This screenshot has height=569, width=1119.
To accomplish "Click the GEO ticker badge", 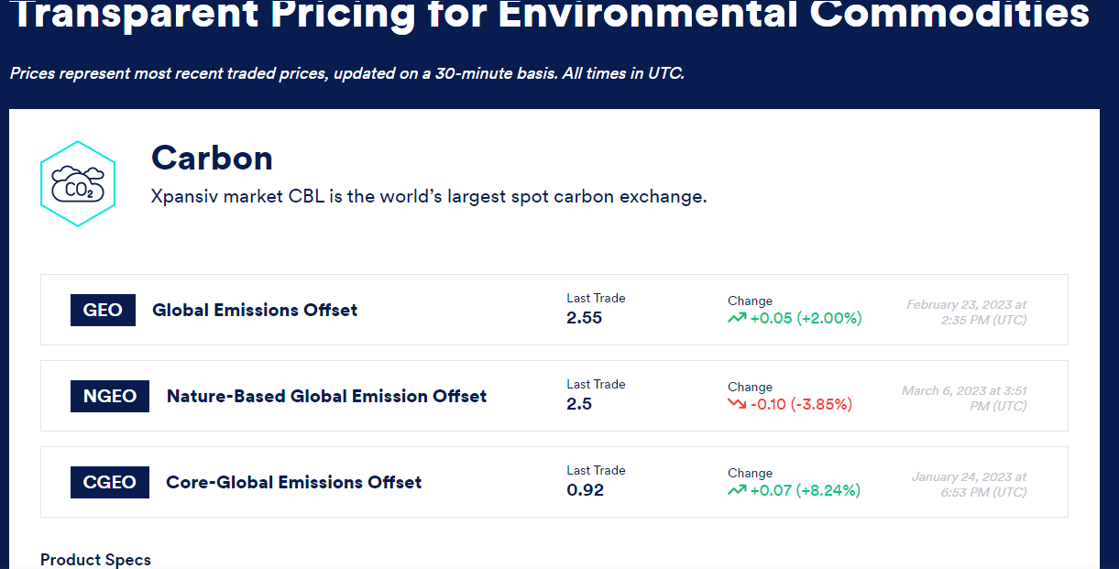I will pos(103,310).
